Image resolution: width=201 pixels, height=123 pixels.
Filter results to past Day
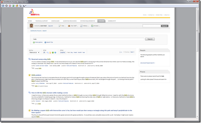tap(72, 52)
